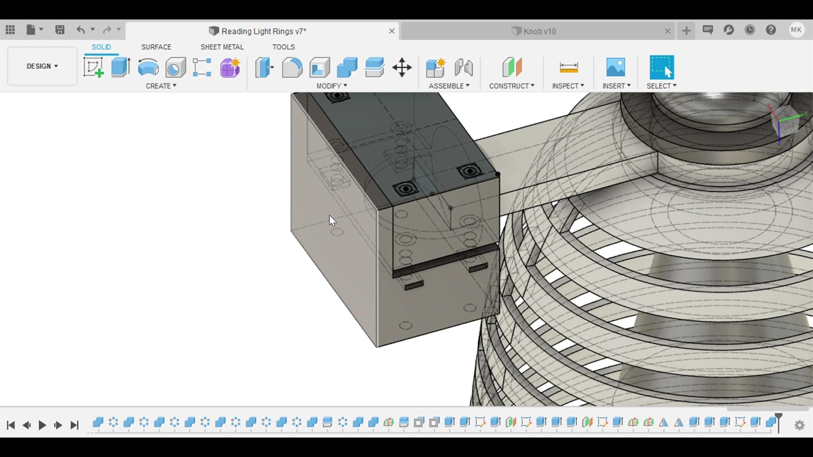
Task: Click the Create Sketch tool icon
Action: tap(94, 67)
